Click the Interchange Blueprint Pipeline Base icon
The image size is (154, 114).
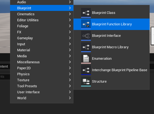point(86,70)
